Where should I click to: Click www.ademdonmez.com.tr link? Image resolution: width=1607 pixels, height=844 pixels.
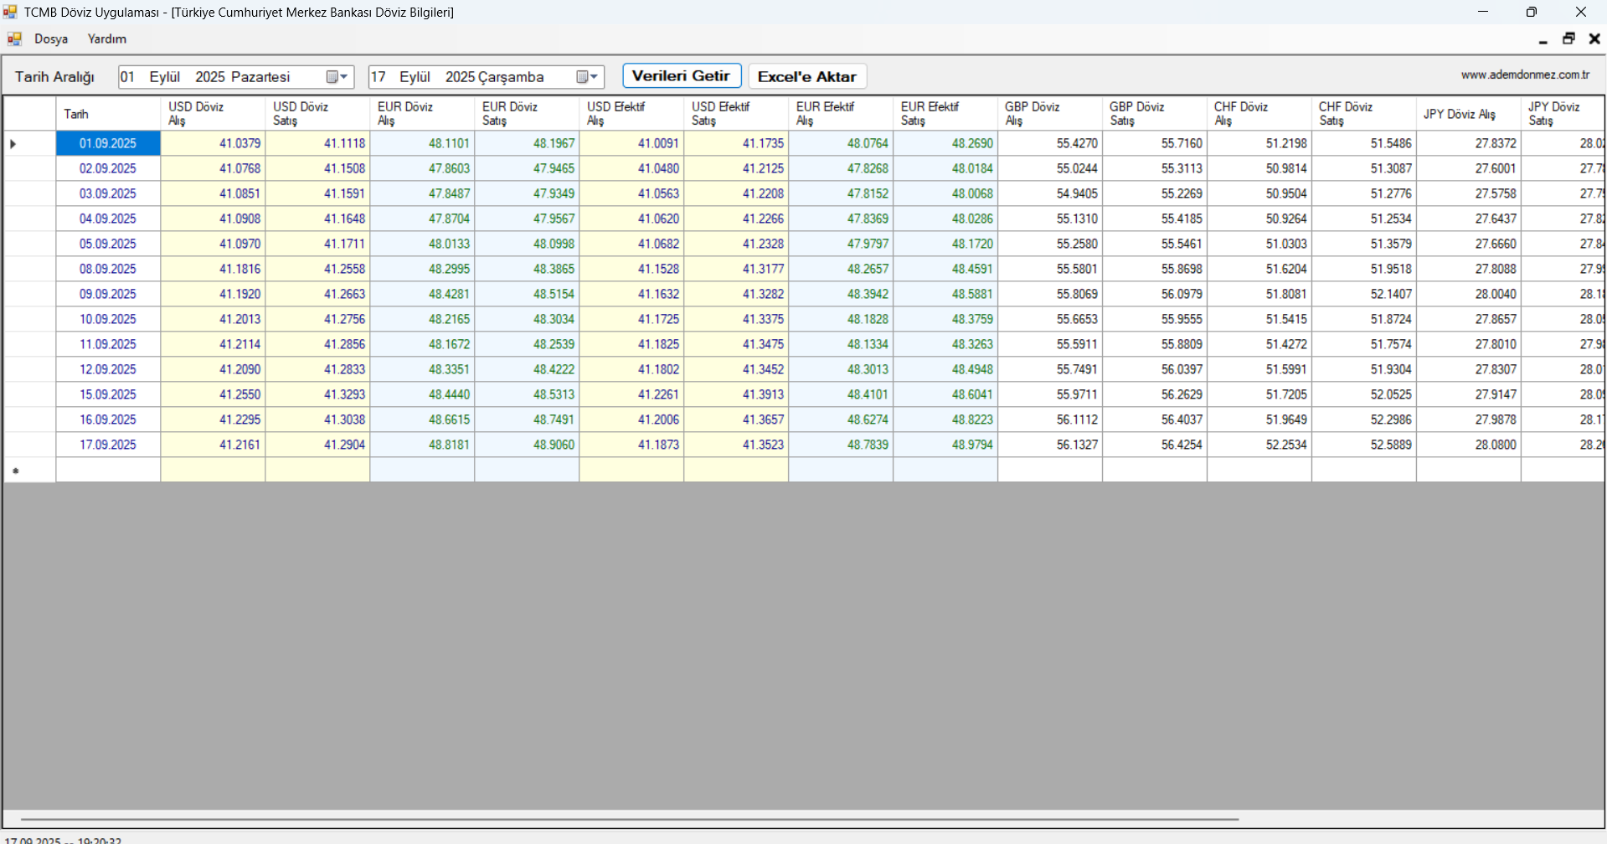pos(1525,75)
